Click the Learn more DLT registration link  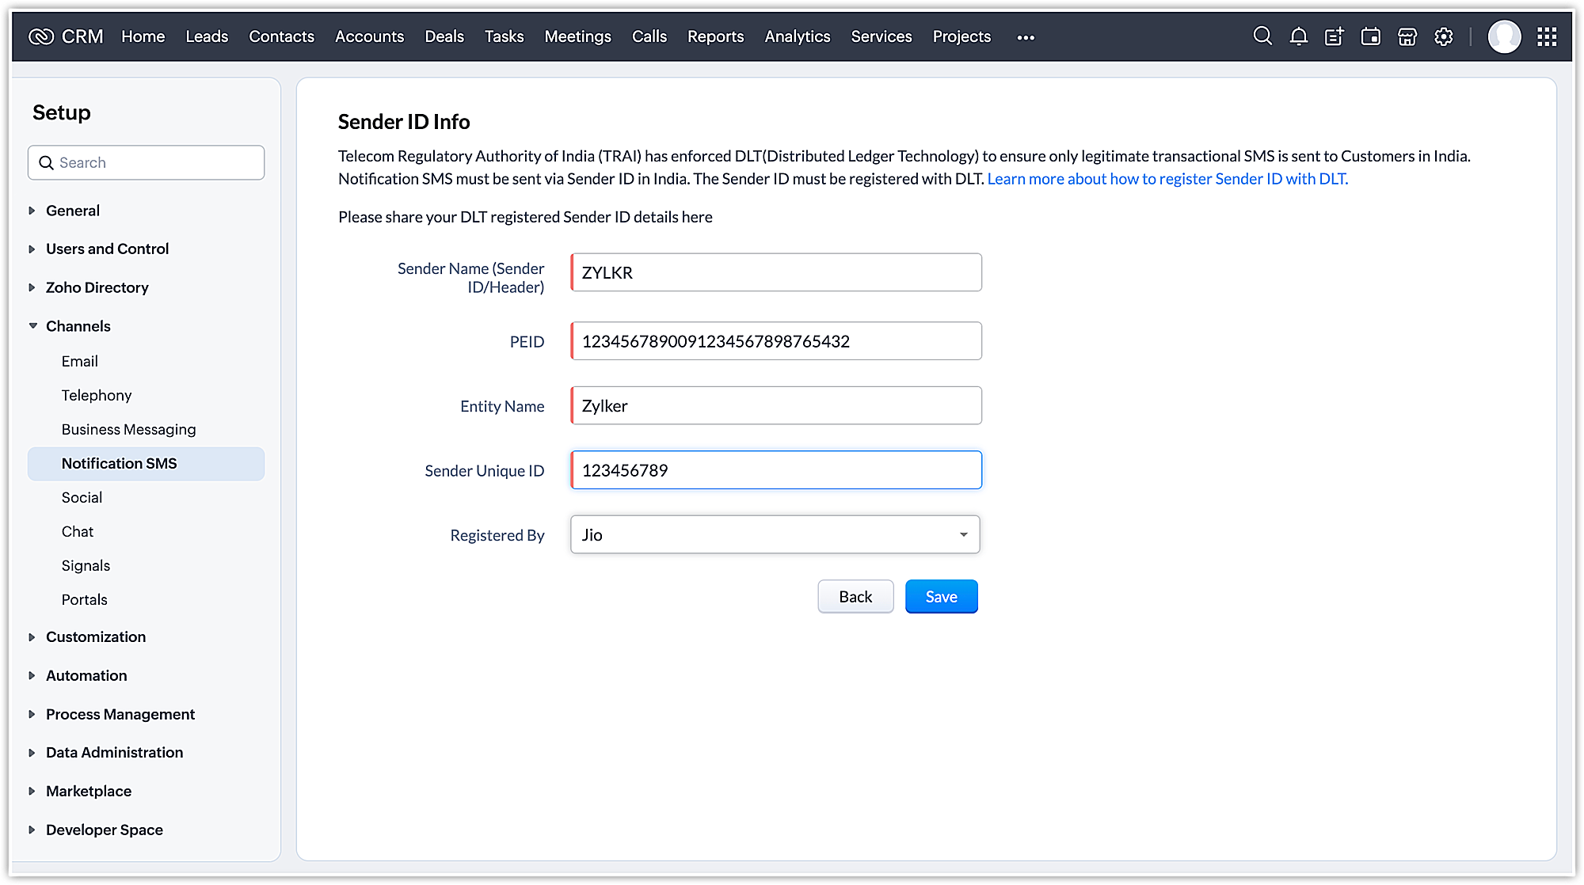(x=1167, y=178)
